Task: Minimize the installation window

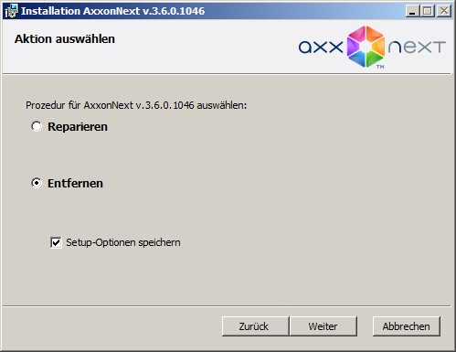Action: tap(412, 11)
